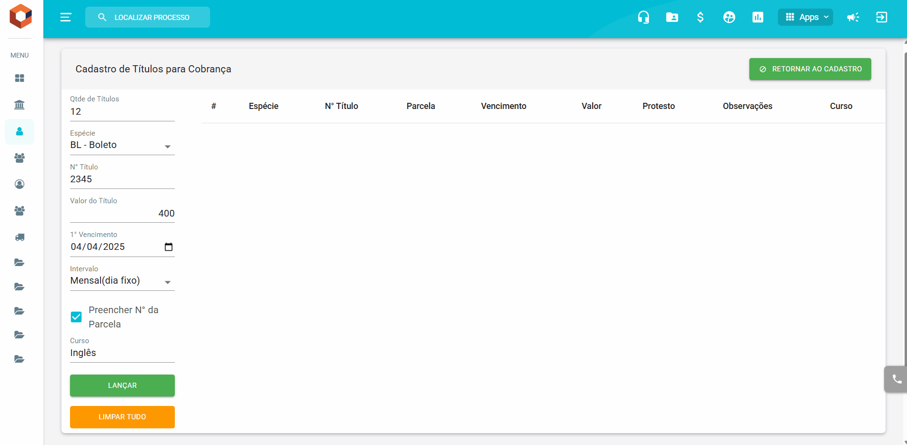Image resolution: width=907 pixels, height=445 pixels.
Task: Click the Vencimento column header
Action: [504, 106]
